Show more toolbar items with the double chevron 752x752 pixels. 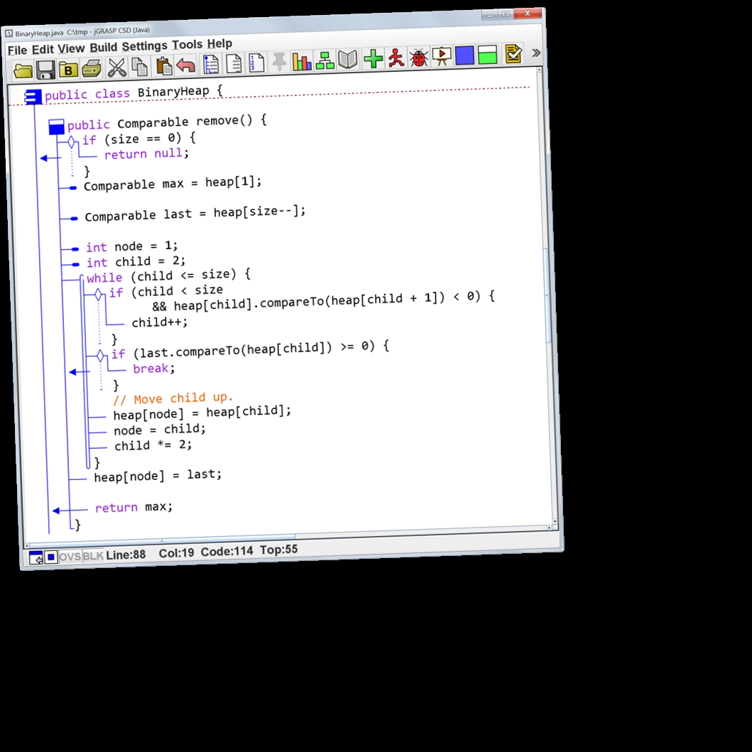[x=536, y=53]
